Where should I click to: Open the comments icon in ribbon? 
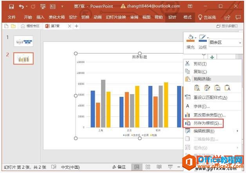click(x=238, y=17)
